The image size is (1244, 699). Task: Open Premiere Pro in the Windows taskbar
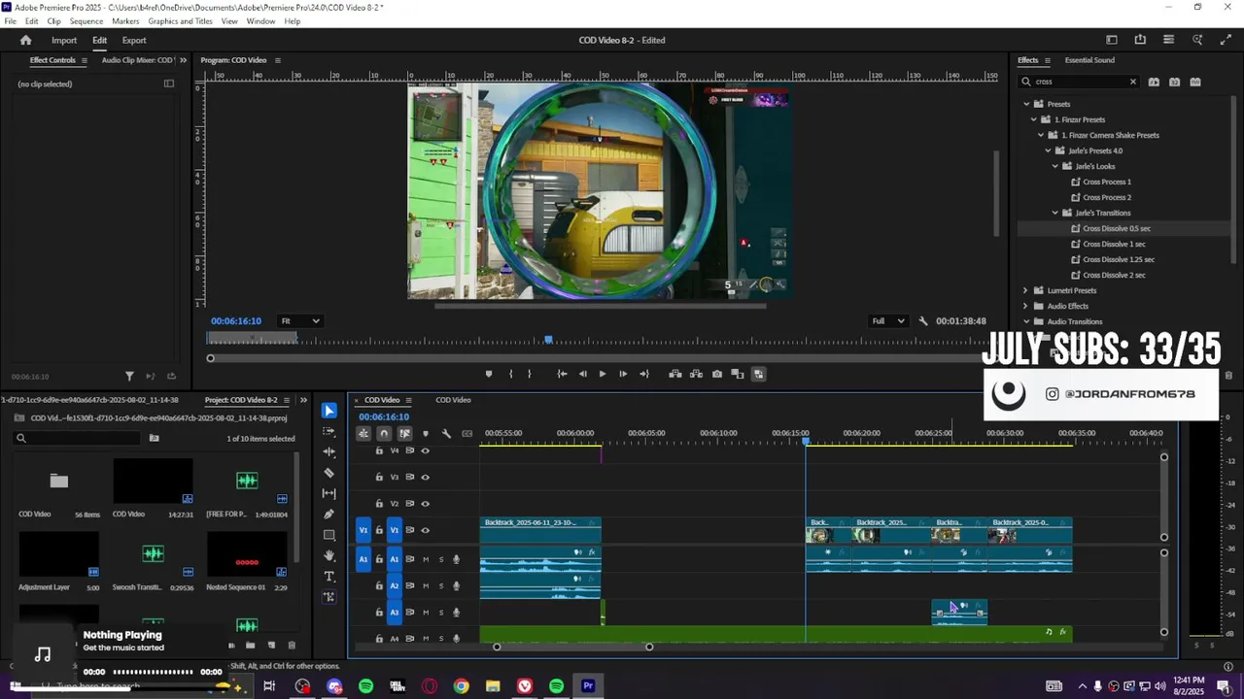588,686
